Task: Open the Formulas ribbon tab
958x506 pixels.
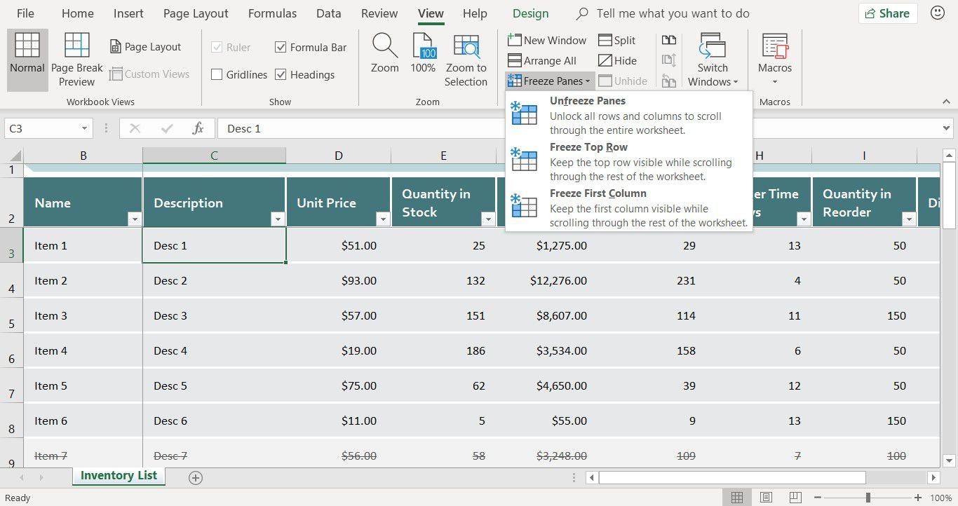Action: pyautogui.click(x=272, y=13)
